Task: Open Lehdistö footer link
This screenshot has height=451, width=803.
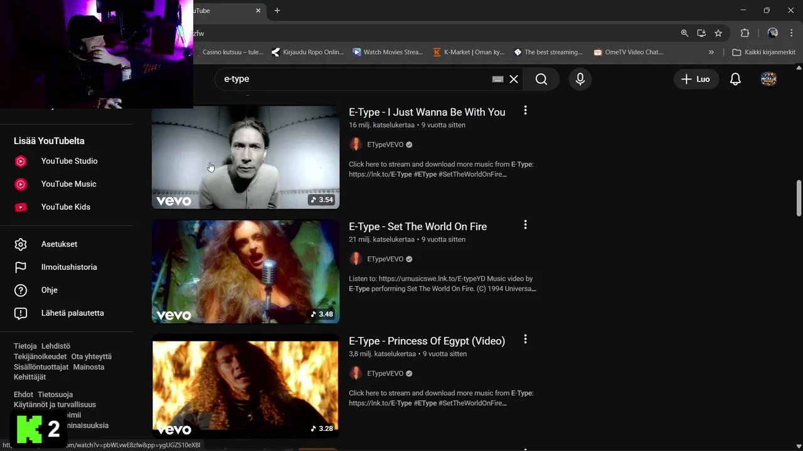Action: click(x=56, y=346)
